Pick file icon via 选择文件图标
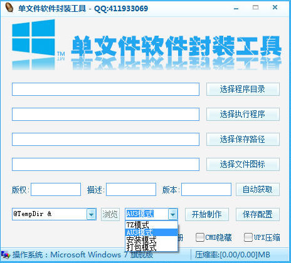The height and width of the screenshot is (263, 291). (243, 164)
